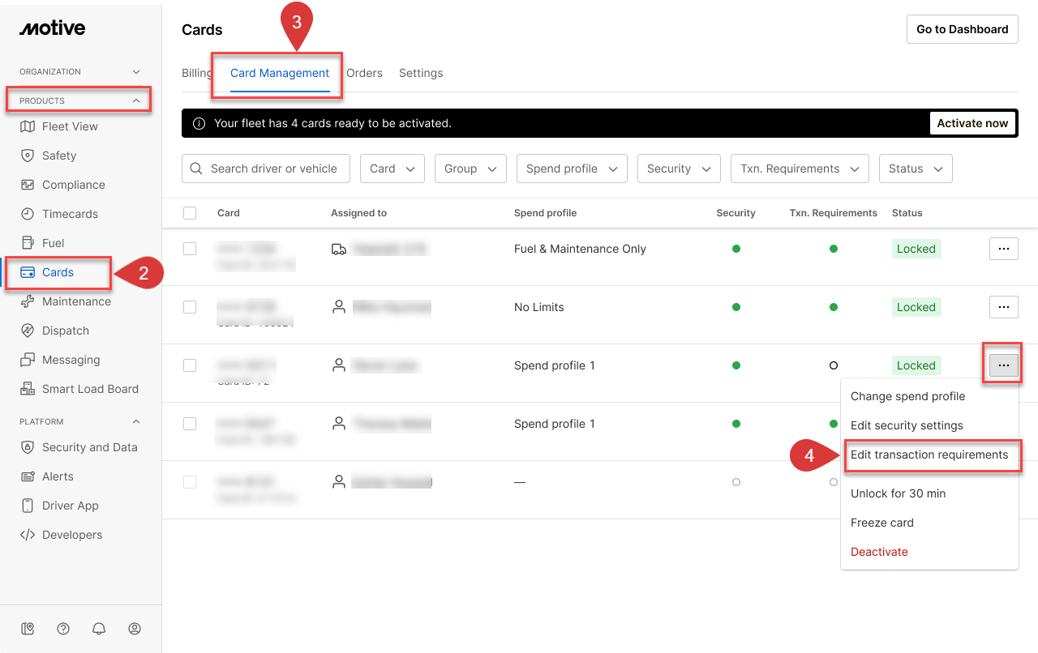
Task: Select the No Limits card row checkbox
Action: tap(190, 307)
